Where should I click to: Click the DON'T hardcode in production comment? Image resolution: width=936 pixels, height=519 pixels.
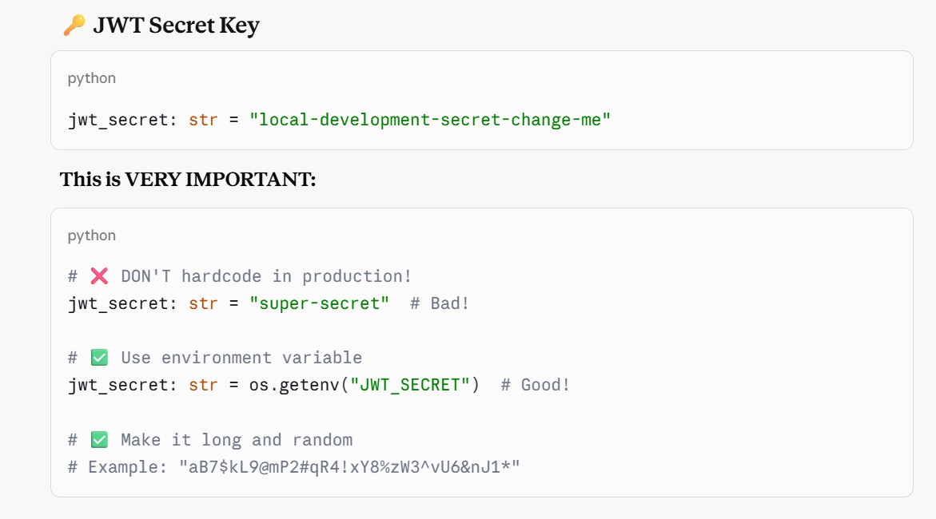(x=266, y=276)
